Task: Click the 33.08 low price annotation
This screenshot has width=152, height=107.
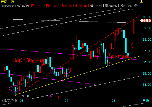Action: (25, 96)
